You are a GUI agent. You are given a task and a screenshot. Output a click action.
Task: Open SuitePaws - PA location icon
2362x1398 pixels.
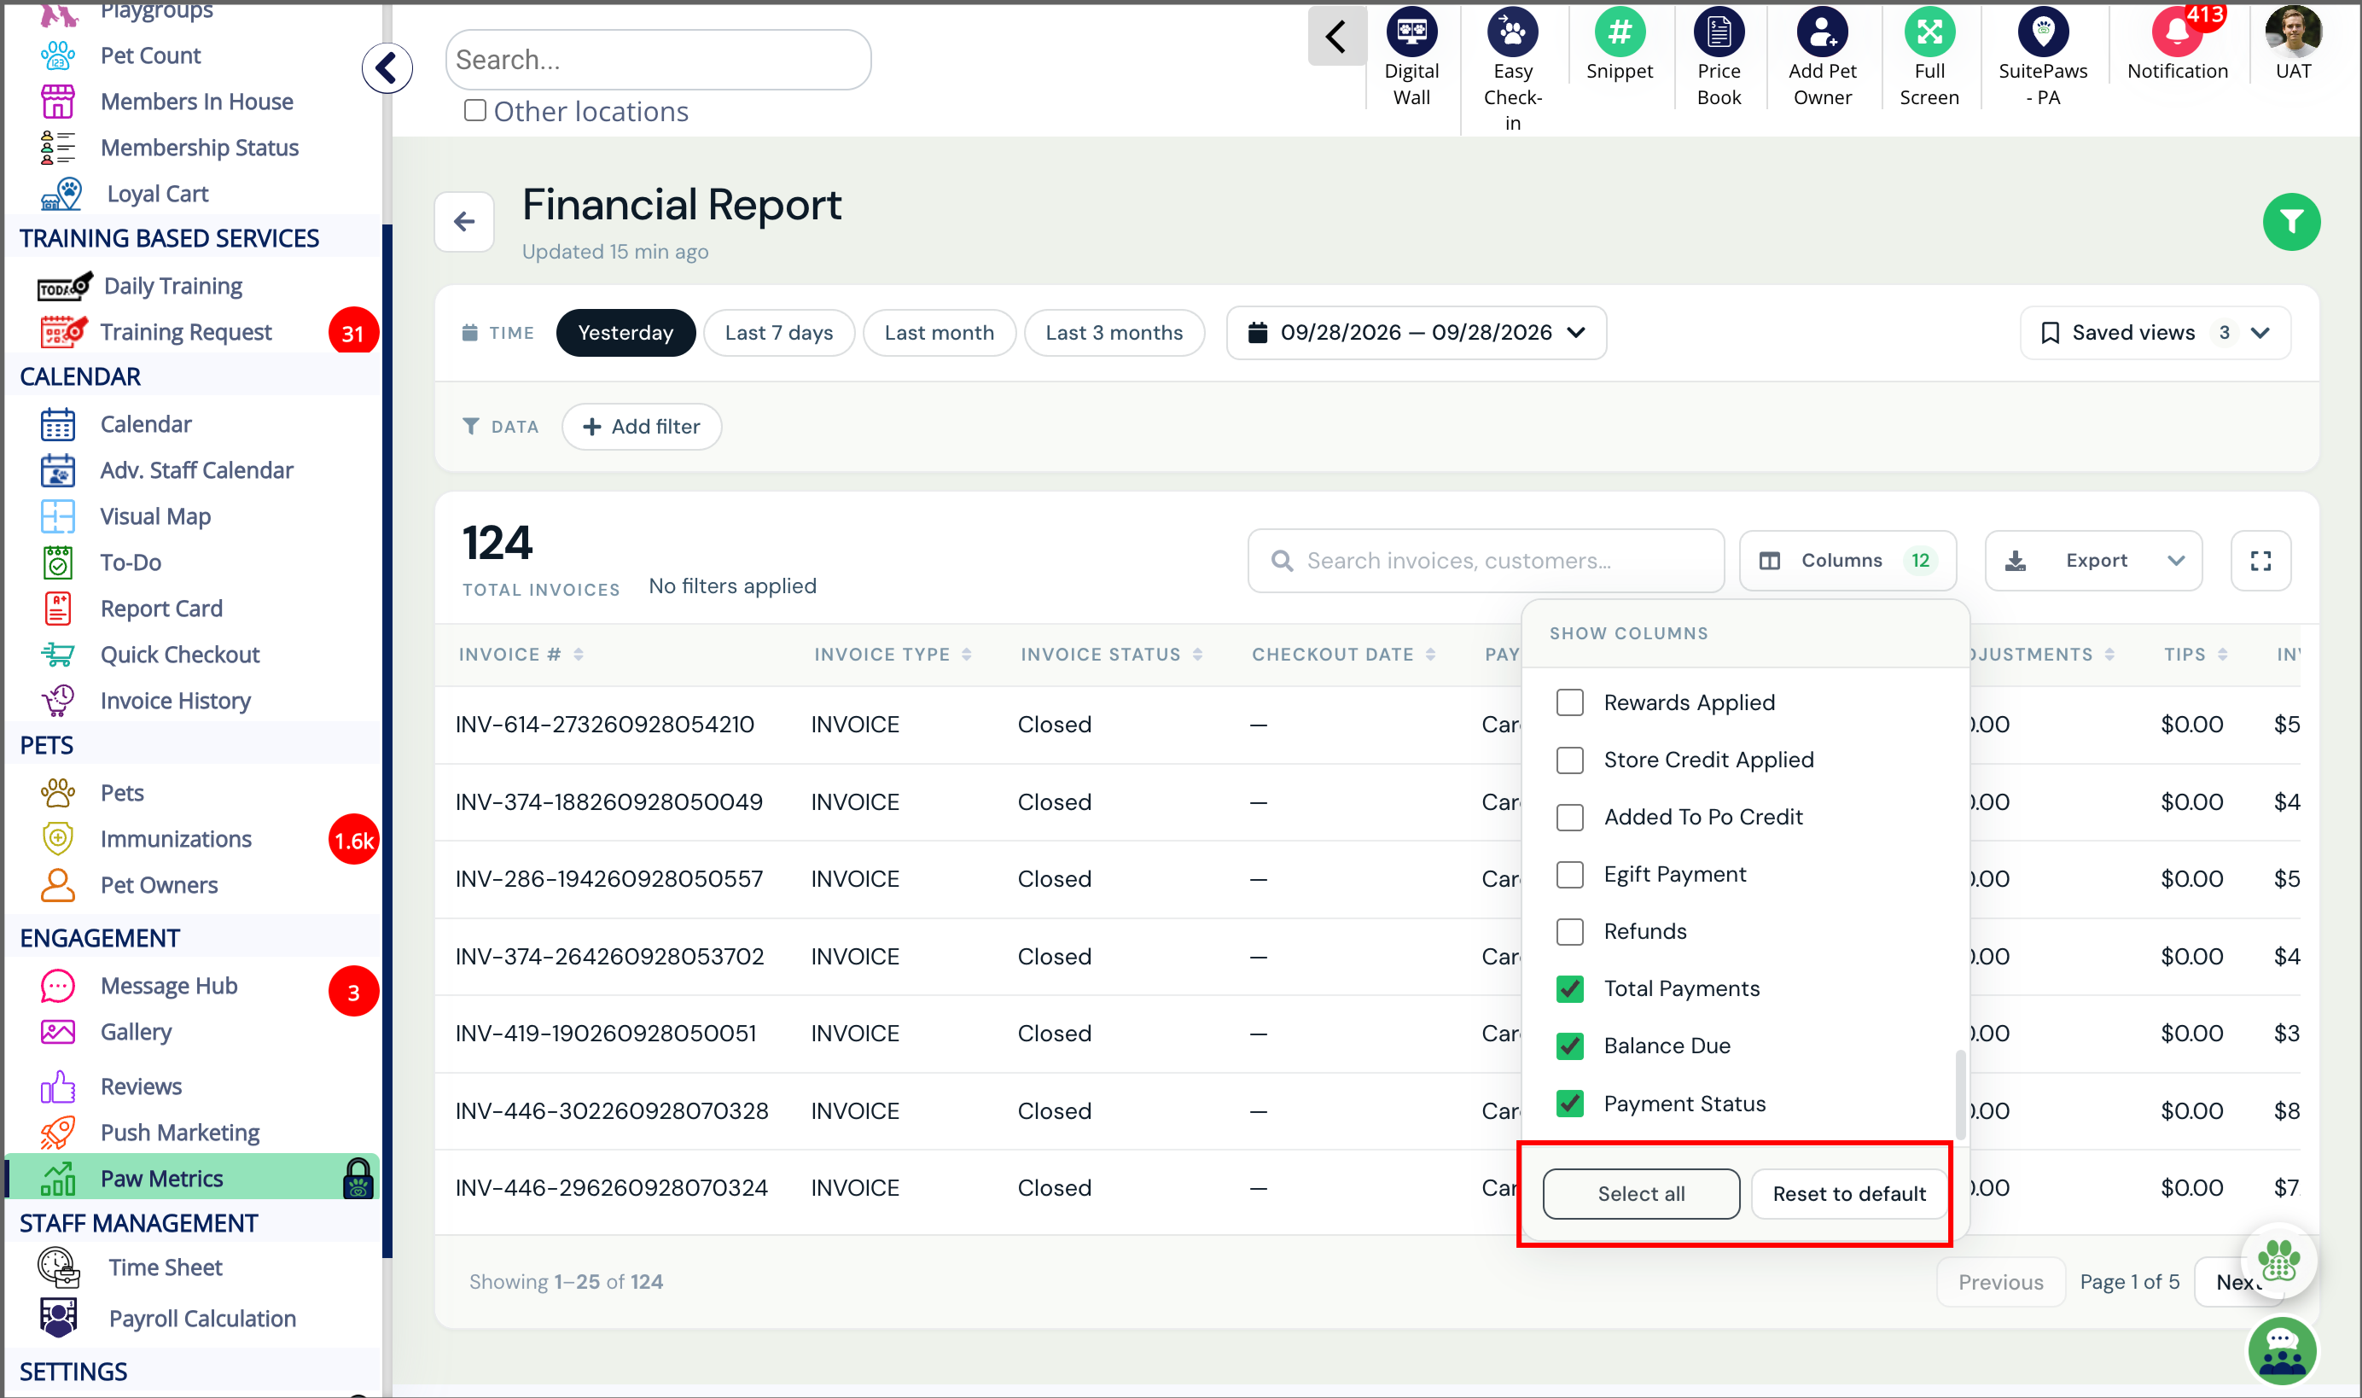point(2042,33)
